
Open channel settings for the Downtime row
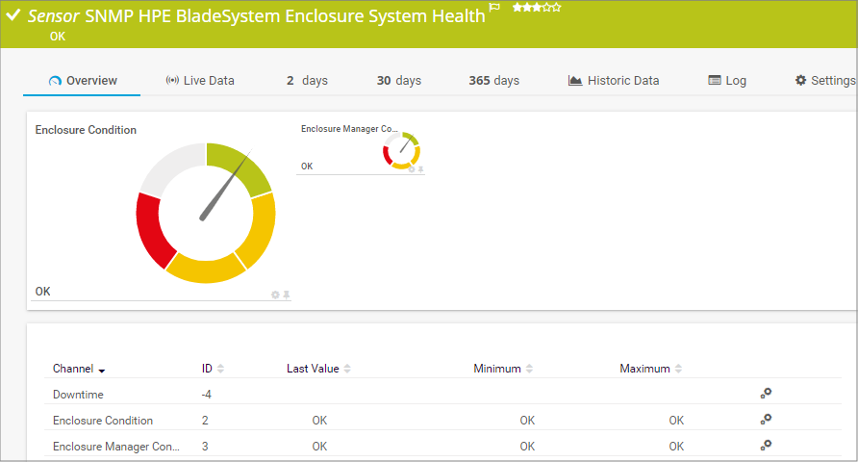click(x=766, y=394)
